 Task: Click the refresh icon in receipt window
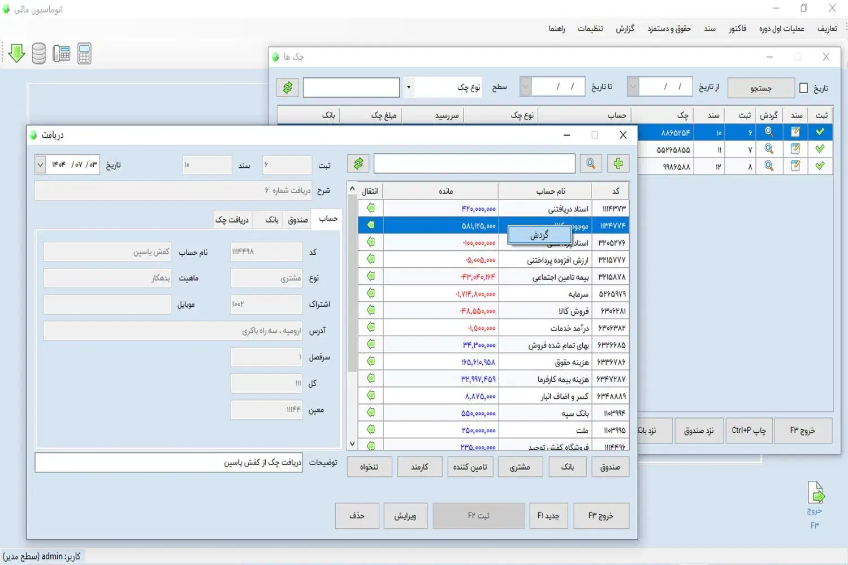(x=358, y=164)
